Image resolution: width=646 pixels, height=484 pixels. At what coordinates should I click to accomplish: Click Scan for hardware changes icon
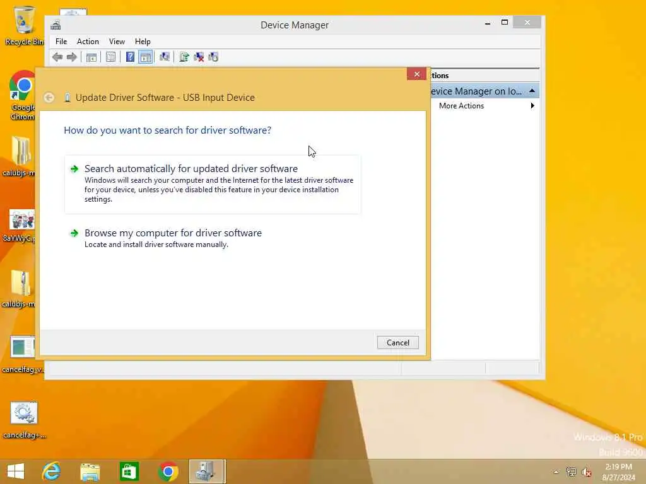165,57
